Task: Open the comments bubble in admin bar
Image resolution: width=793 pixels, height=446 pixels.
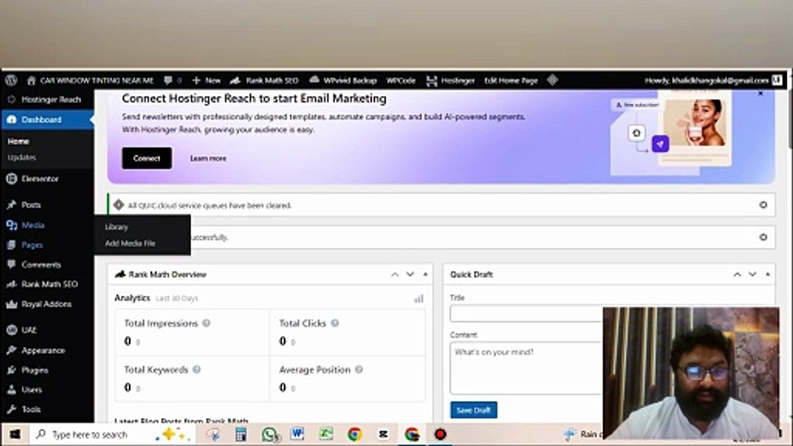Action: [173, 81]
